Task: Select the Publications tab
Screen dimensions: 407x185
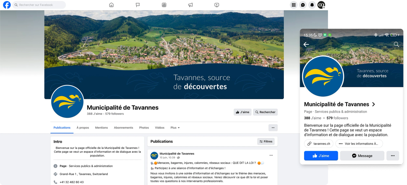Action: pyautogui.click(x=62, y=128)
